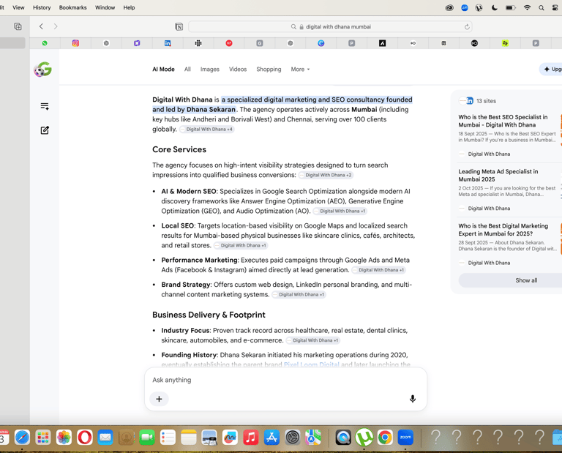This screenshot has height=453, width=562.
Task: Open the red KP pinned tab
Action: 229,43
